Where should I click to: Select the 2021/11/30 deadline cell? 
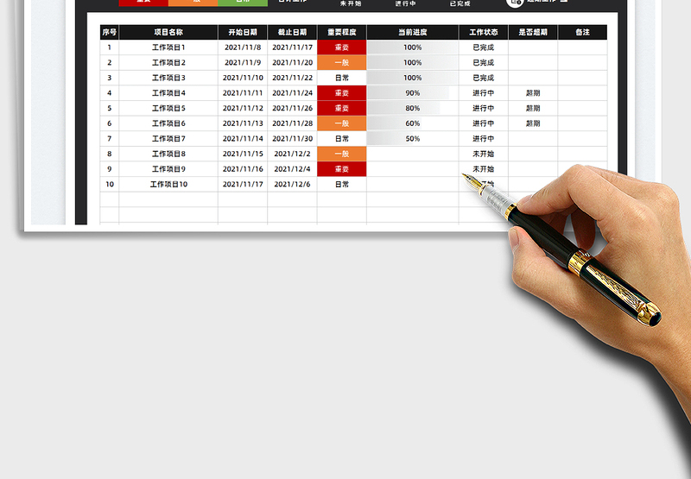coord(292,138)
